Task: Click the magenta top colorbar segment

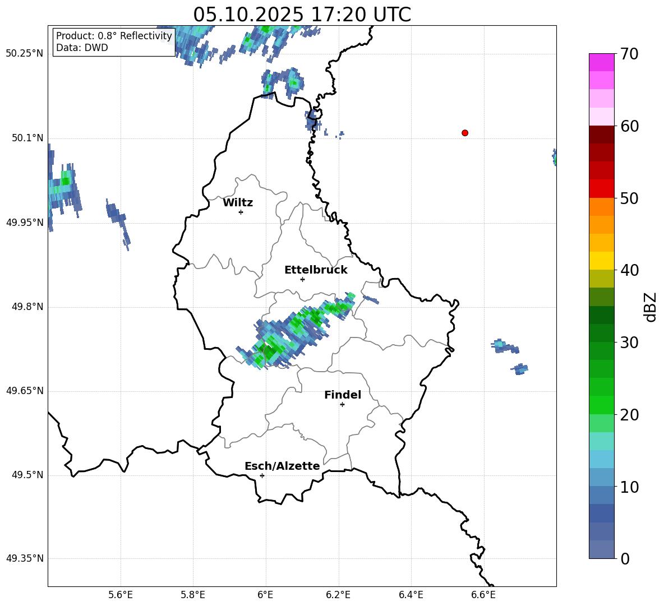Action: pos(601,62)
